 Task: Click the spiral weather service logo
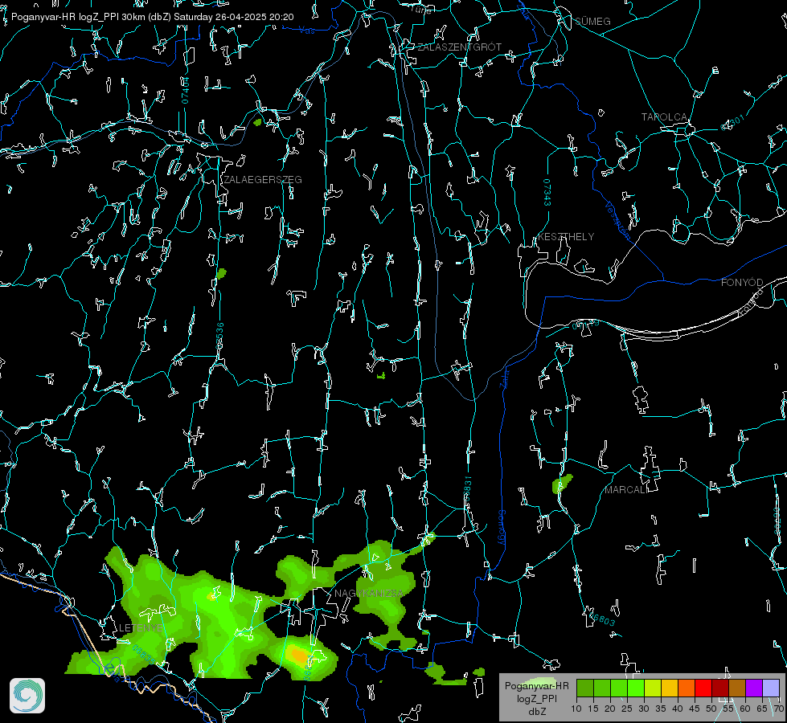coord(27,696)
